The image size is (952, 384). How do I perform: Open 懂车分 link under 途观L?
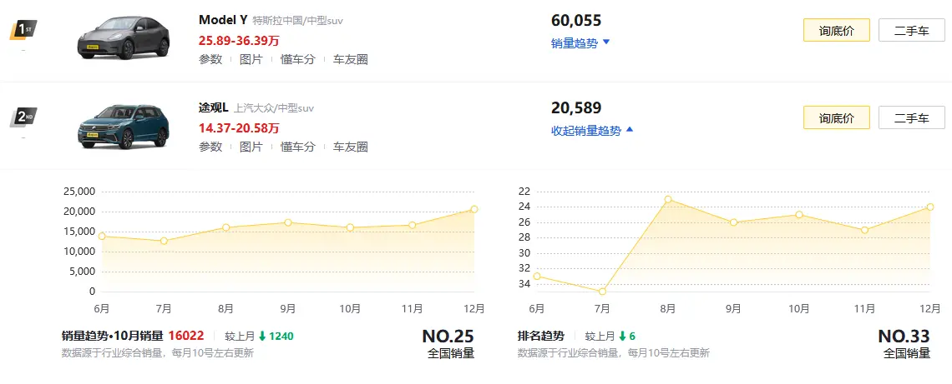[297, 147]
